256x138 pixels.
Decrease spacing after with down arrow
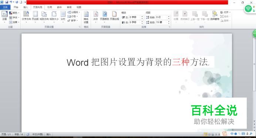[169, 23]
